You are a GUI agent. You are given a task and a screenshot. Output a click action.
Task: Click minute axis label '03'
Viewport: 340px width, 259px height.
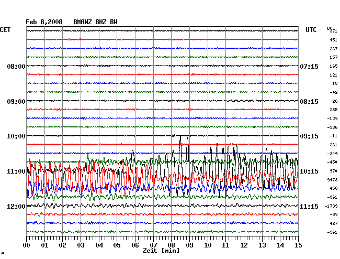81,245
